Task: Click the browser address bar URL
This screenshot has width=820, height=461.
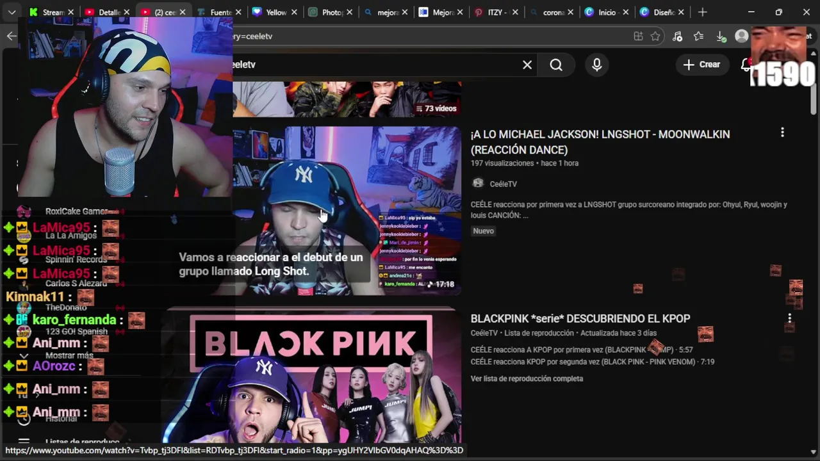Action: point(253,36)
